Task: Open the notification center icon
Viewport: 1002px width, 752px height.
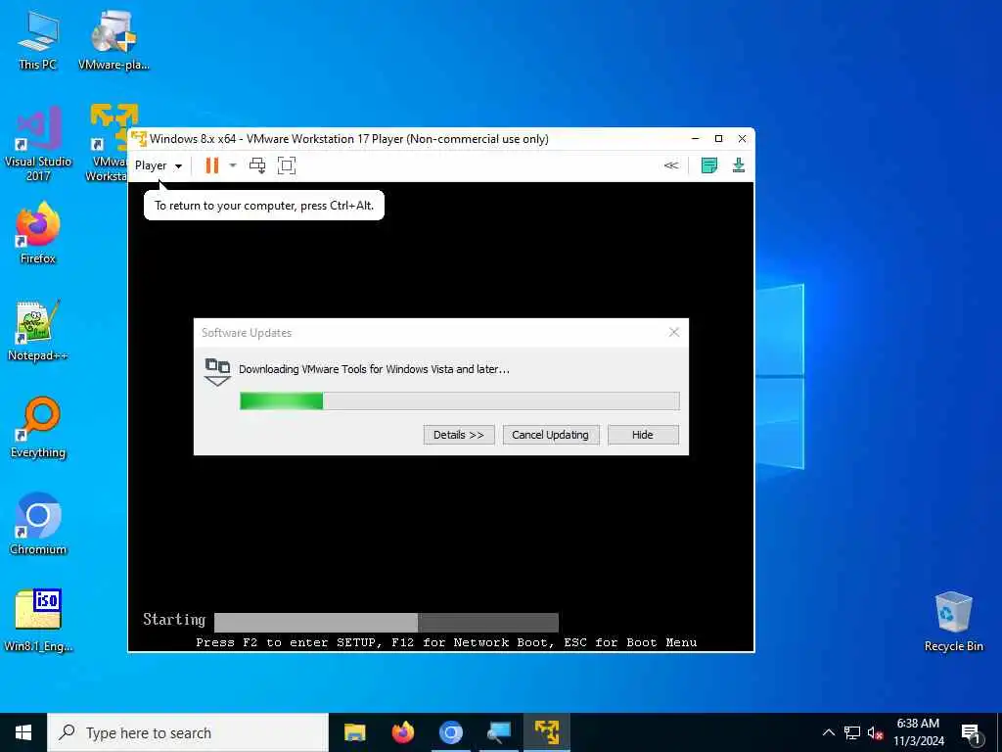Action: pyautogui.click(x=972, y=732)
